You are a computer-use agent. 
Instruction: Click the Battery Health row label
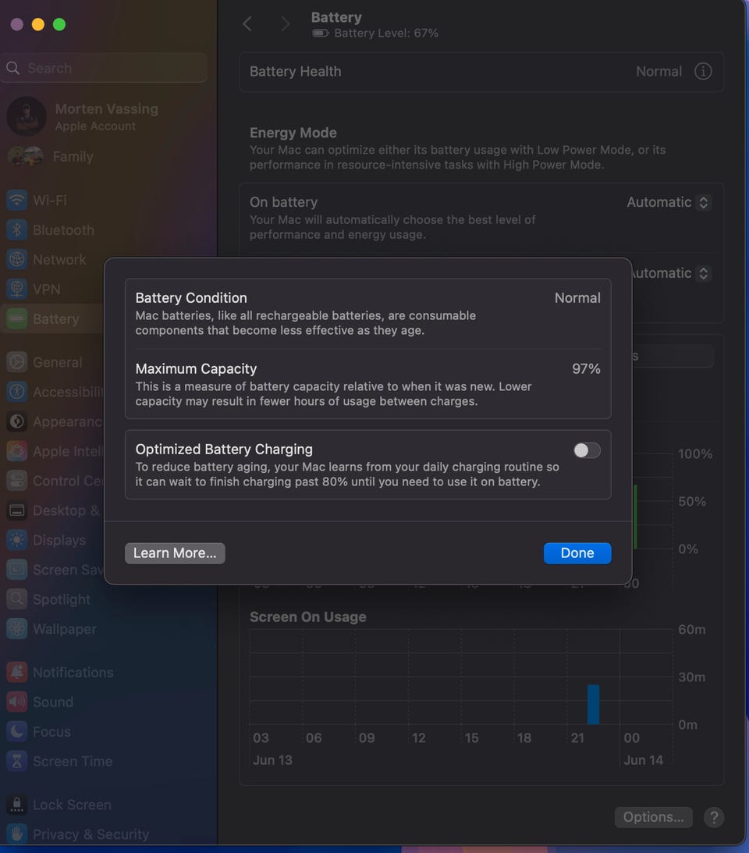click(x=296, y=71)
